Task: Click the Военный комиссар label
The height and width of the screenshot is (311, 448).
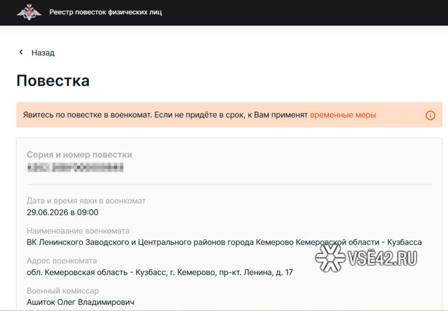Action: point(64,291)
